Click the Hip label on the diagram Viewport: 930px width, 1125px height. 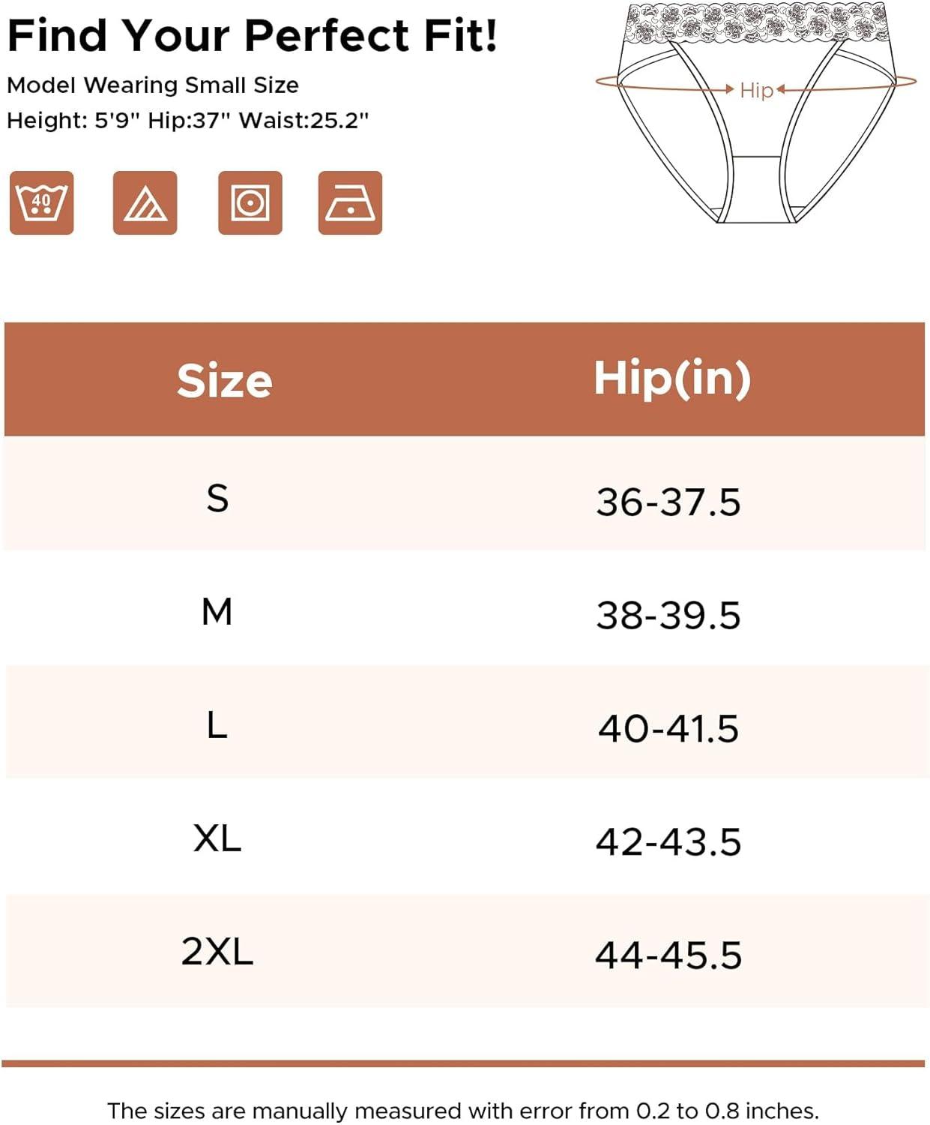point(756,91)
